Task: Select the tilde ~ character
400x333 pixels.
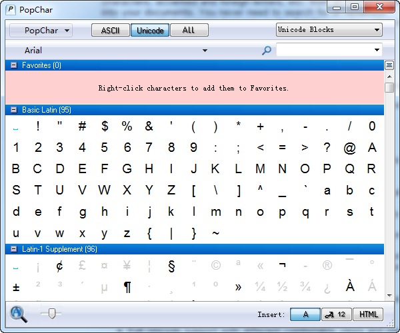Action: (x=215, y=233)
